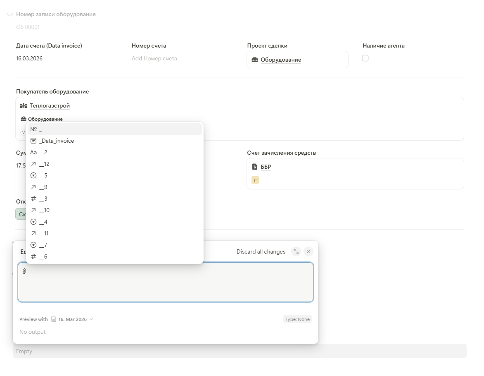The image size is (484, 376).
Task: Select the __10 relation property
Action: tap(115, 210)
